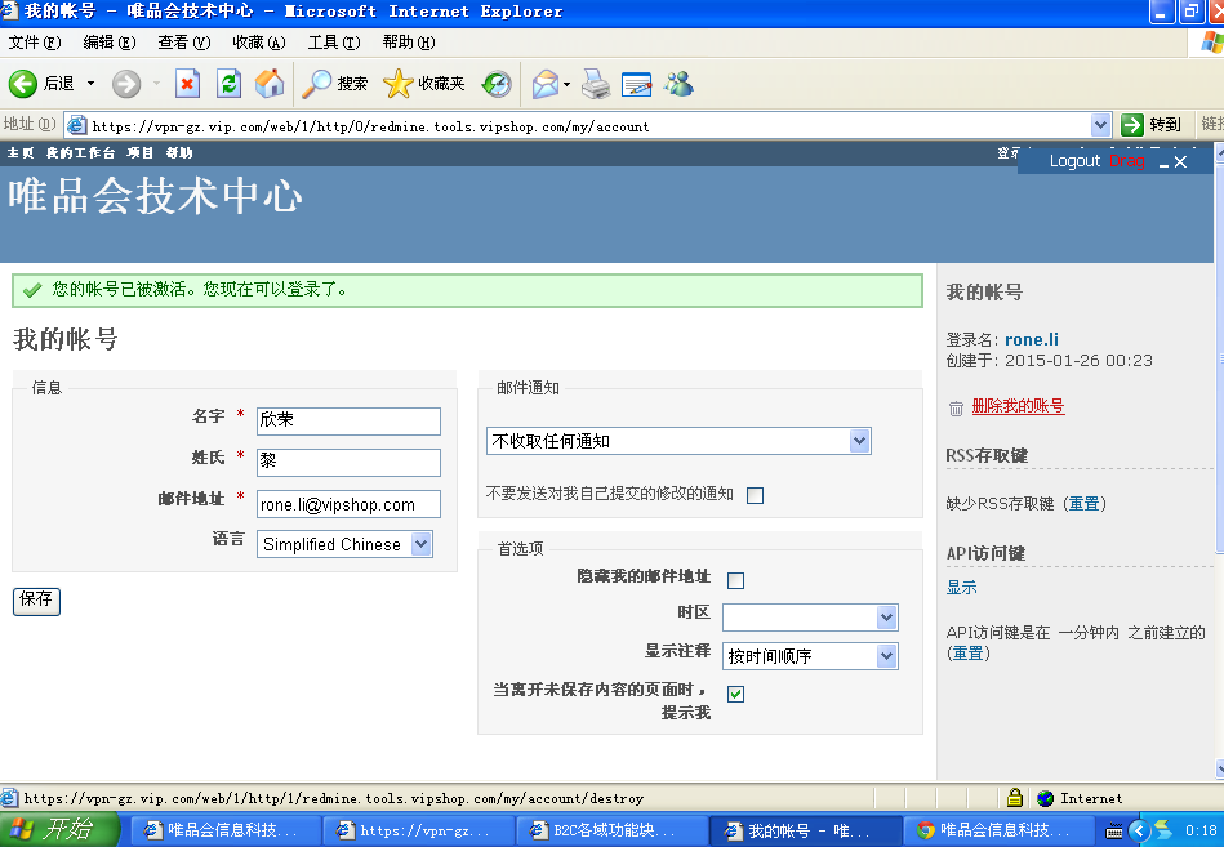Viewport: 1224px width, 847px height.
Task: Click the 姓氏 last name field
Action: pyautogui.click(x=348, y=462)
